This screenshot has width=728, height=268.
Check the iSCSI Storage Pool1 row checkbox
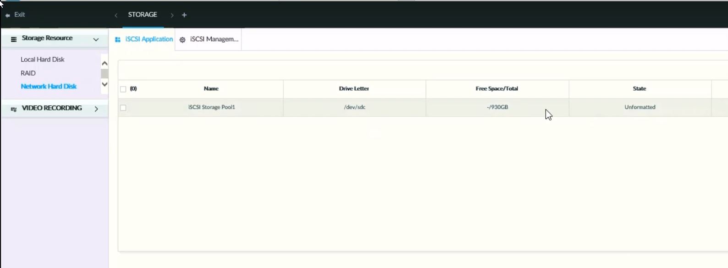[123, 108]
